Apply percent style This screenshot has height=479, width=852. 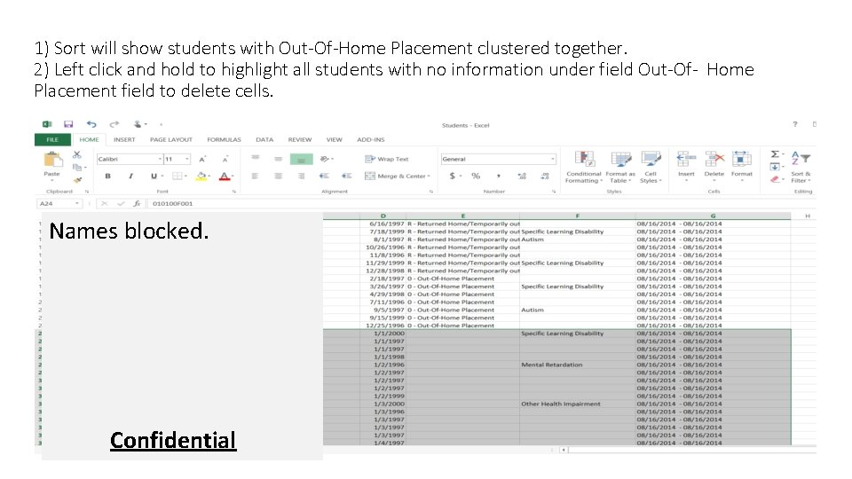click(x=476, y=176)
